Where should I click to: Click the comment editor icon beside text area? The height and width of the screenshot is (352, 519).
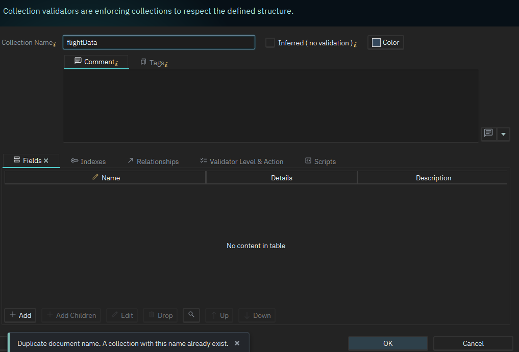(488, 134)
